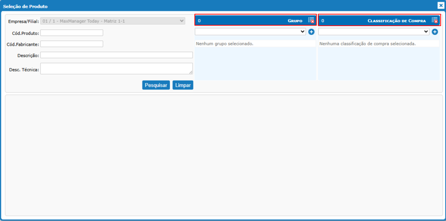This screenshot has height=221, width=446.
Task: Click the 'Nenhum grupo selecionado' message
Action: coord(225,44)
